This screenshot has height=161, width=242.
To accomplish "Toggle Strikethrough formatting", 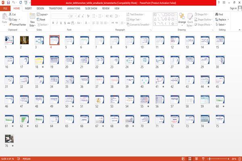I will tap(69, 23).
